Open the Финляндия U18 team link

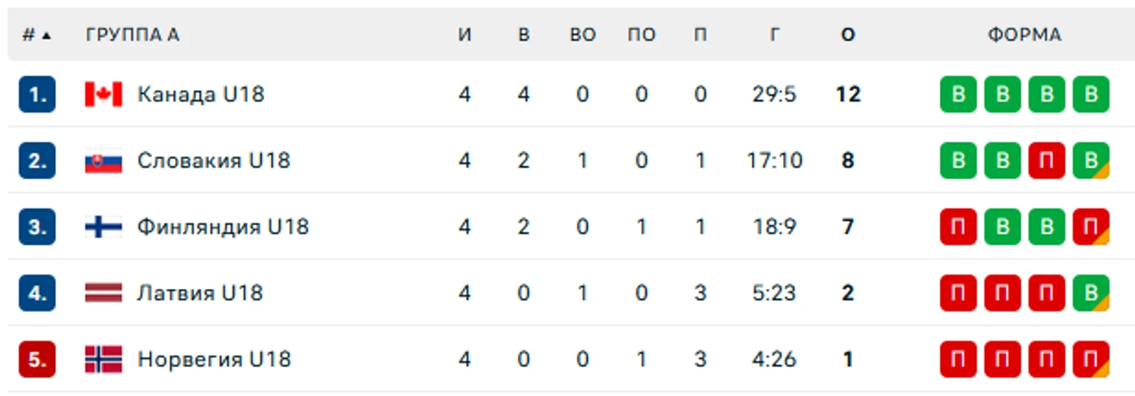[223, 227]
